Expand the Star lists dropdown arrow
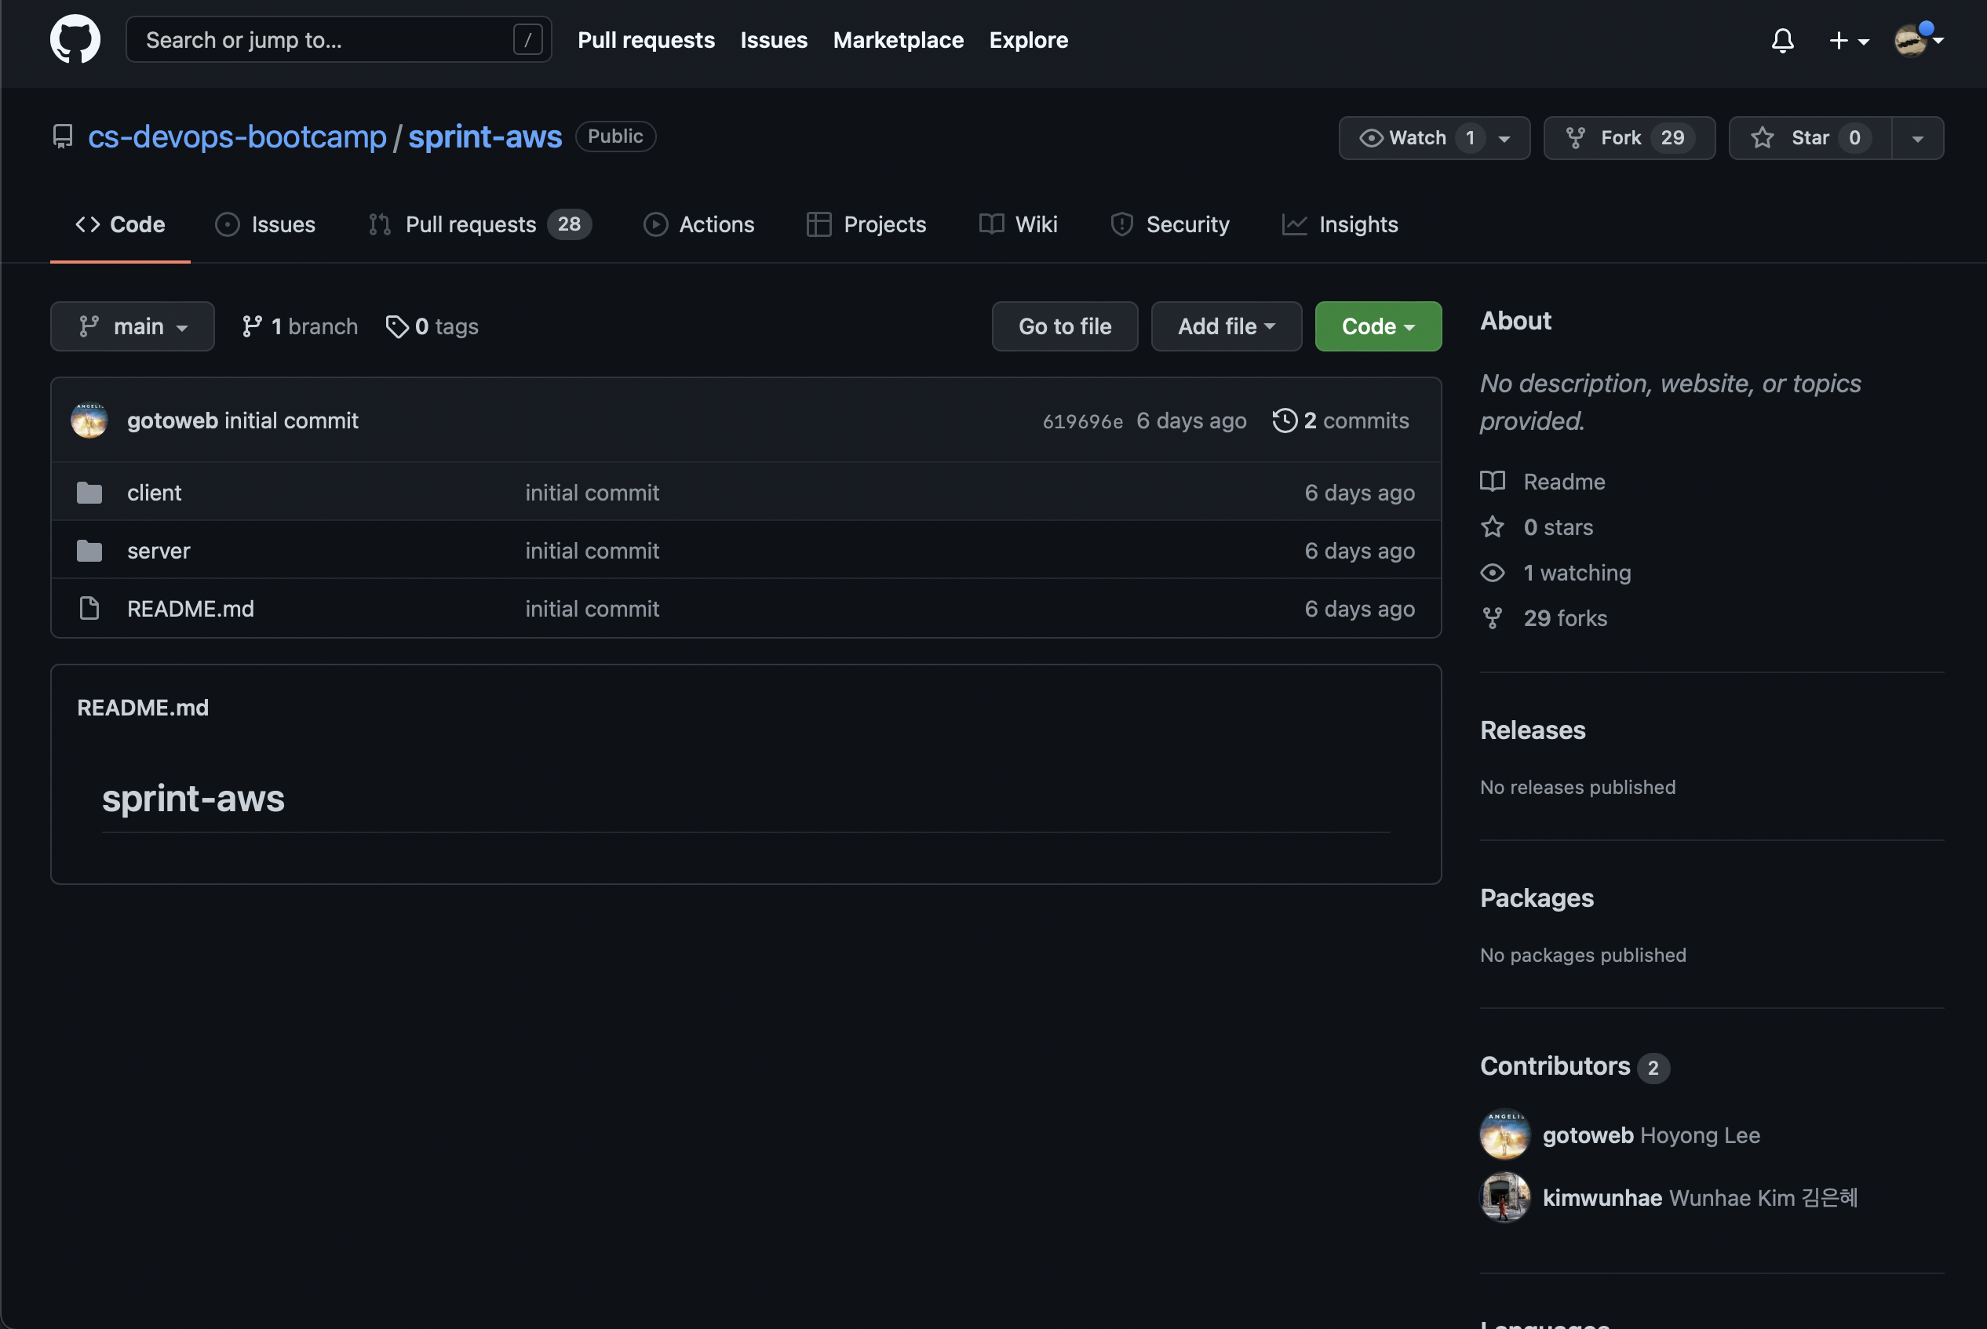Screen dimensions: 1987x1329 coord(1917,138)
